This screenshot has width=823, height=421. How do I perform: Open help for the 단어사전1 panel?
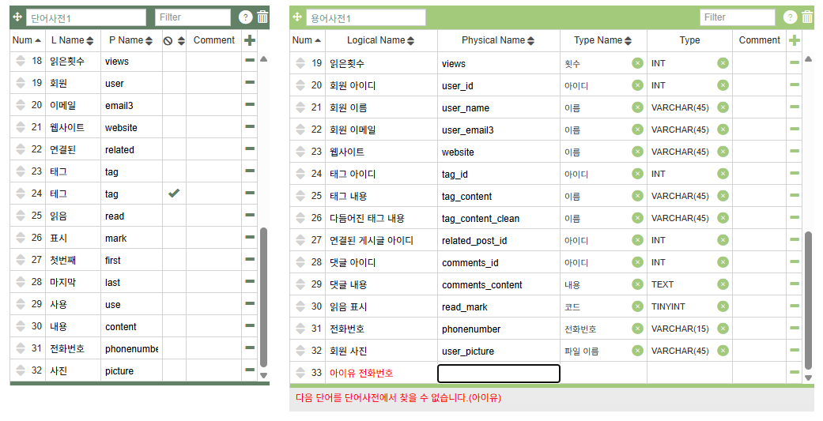(x=245, y=17)
